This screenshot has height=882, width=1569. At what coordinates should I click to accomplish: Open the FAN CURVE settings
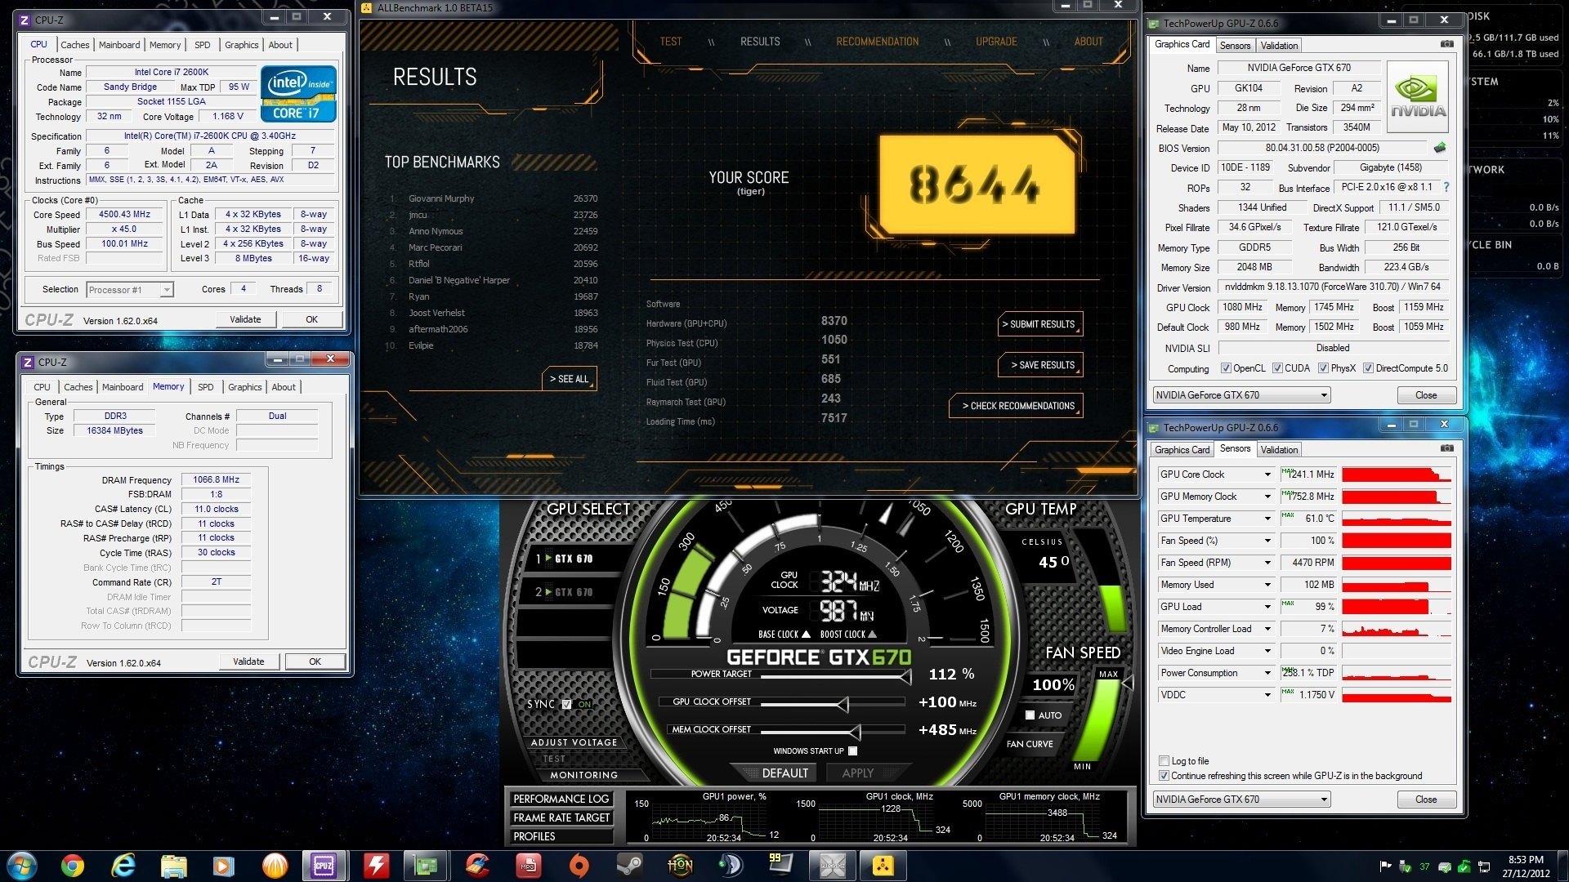point(1030,744)
